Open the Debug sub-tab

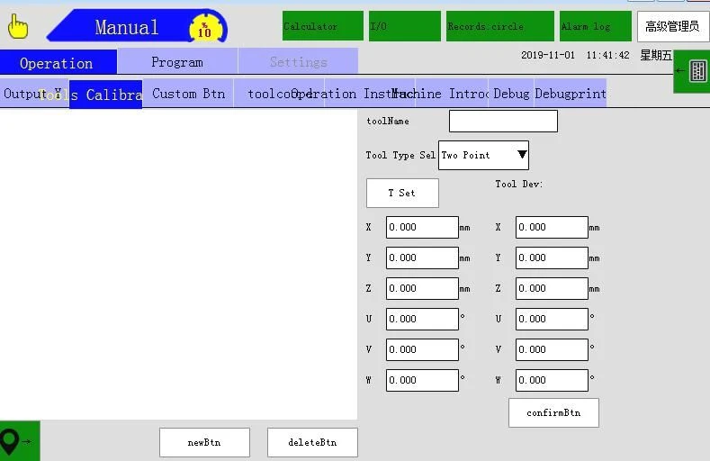coord(511,94)
